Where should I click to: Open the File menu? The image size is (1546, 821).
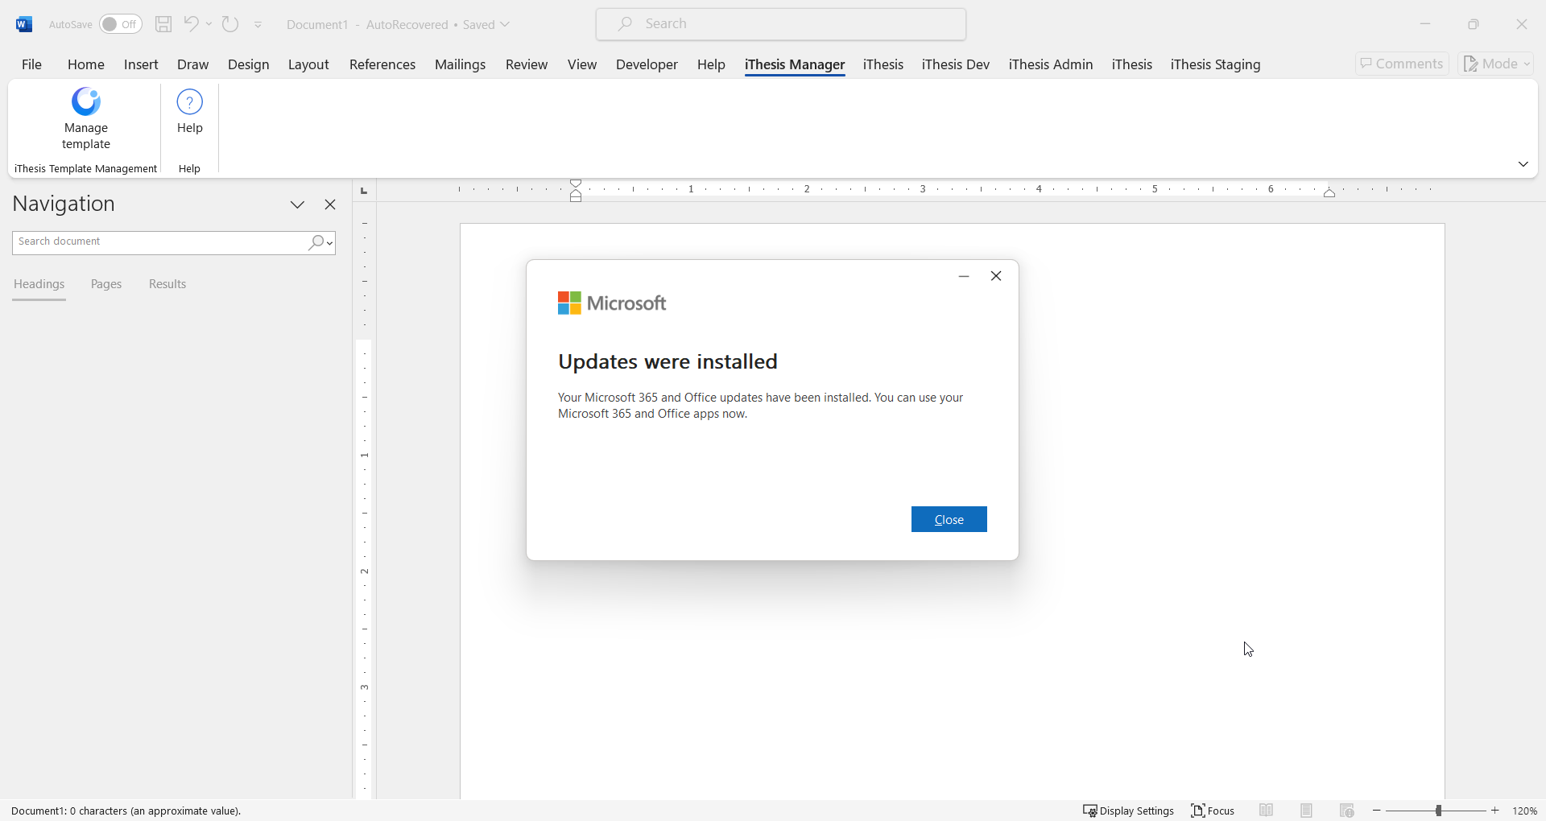click(x=31, y=64)
